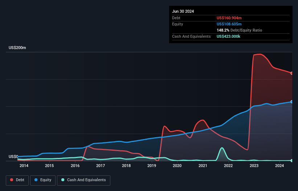Click the Equity row label in tooltip

(177, 24)
